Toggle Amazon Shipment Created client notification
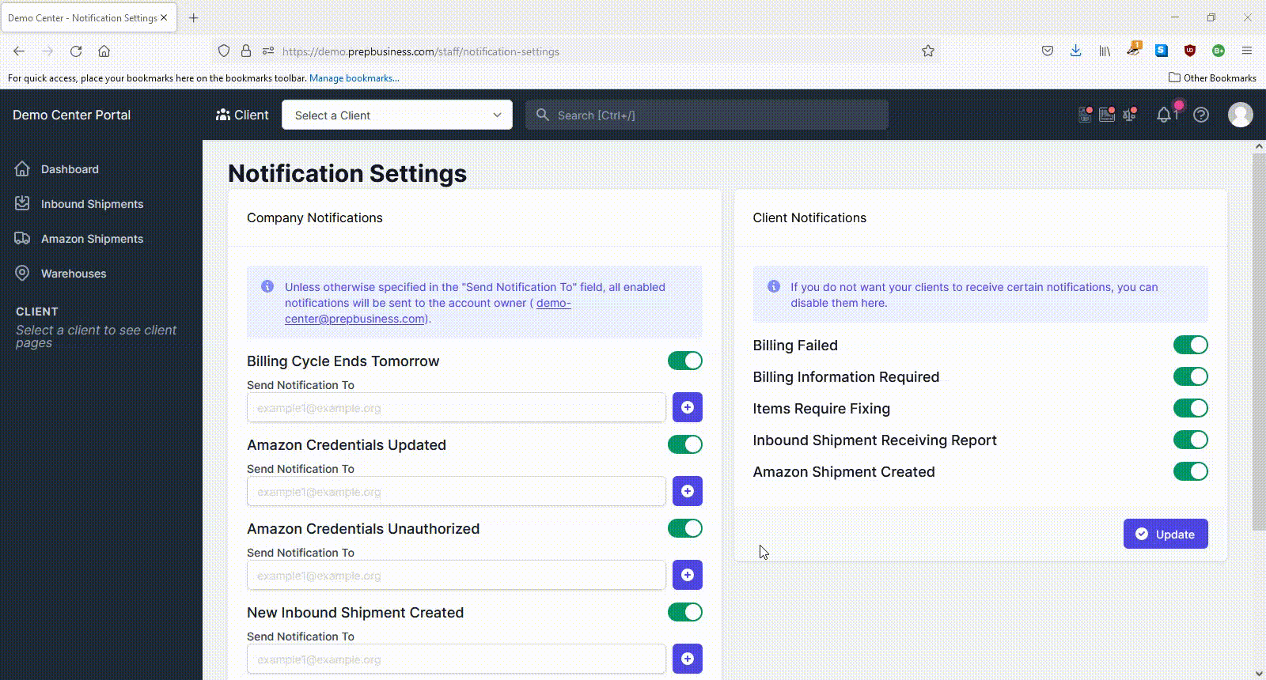Viewport: 1266px width, 680px height. pyautogui.click(x=1191, y=471)
